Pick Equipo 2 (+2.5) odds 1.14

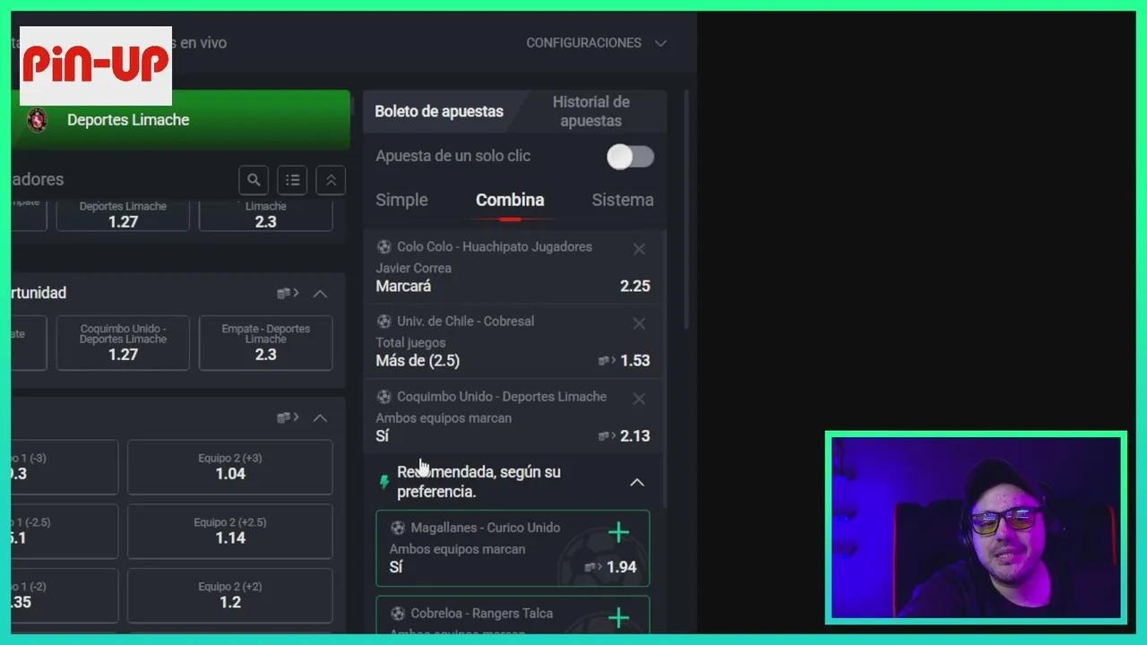(230, 530)
